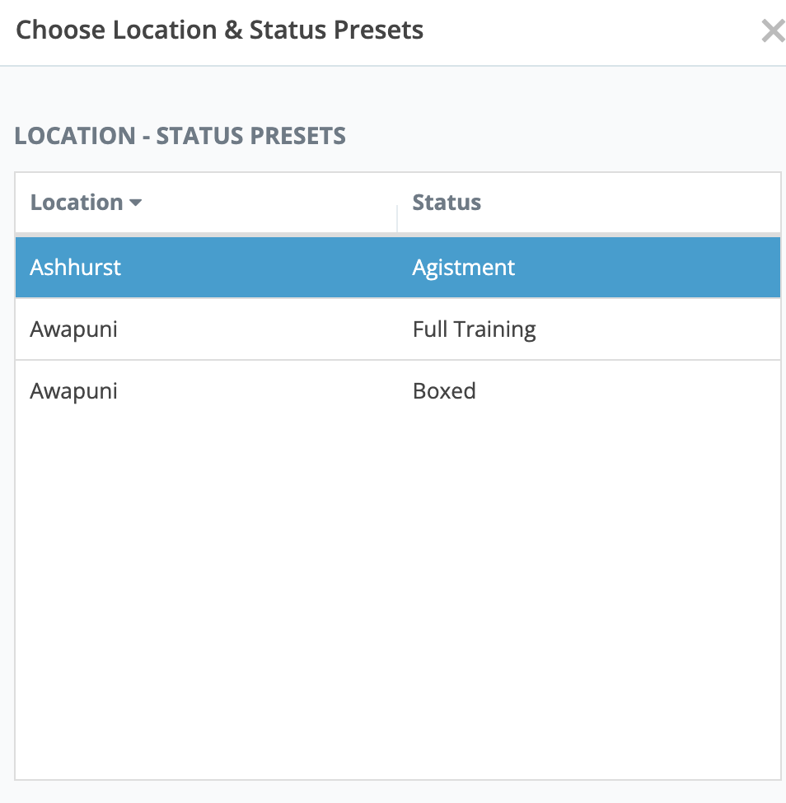Sort presets by the Status column header
The height and width of the screenshot is (803, 786).
pyautogui.click(x=447, y=203)
